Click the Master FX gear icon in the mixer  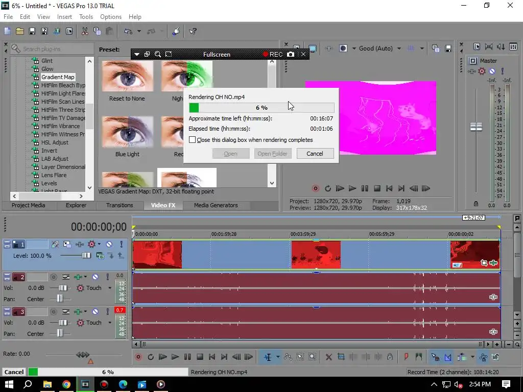[482, 71]
